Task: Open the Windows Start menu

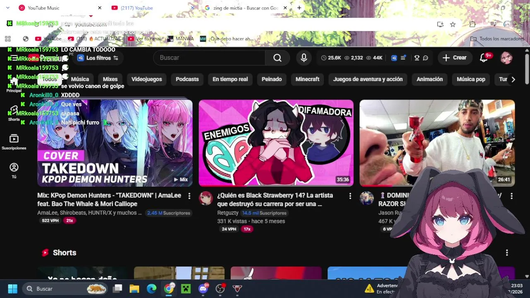Action: pyautogui.click(x=12, y=288)
